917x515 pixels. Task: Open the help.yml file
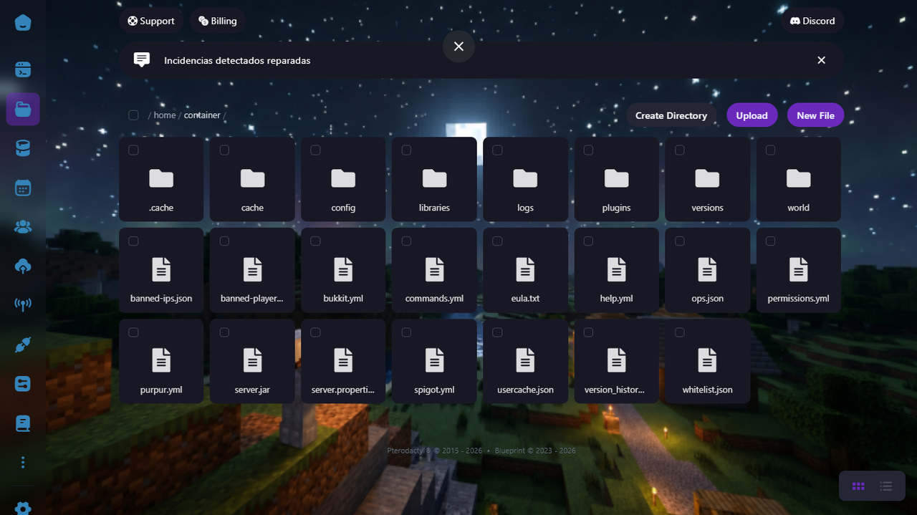(616, 270)
